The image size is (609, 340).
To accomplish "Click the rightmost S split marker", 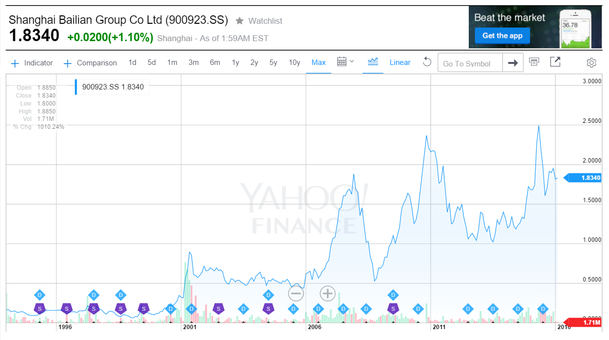I will 393,309.
